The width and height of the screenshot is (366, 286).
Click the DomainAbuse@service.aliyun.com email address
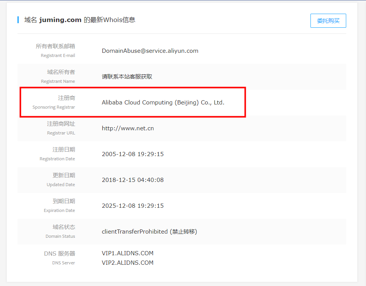tap(150, 51)
